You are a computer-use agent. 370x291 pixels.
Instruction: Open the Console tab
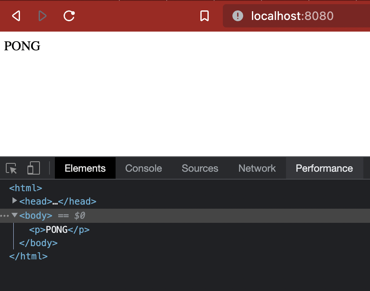[143, 168]
